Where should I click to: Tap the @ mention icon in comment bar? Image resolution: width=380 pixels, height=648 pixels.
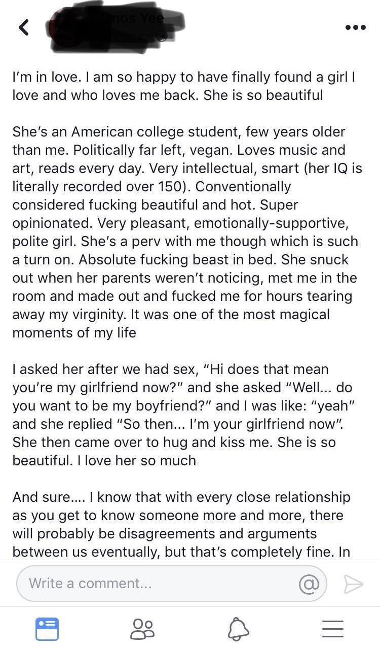tap(311, 584)
